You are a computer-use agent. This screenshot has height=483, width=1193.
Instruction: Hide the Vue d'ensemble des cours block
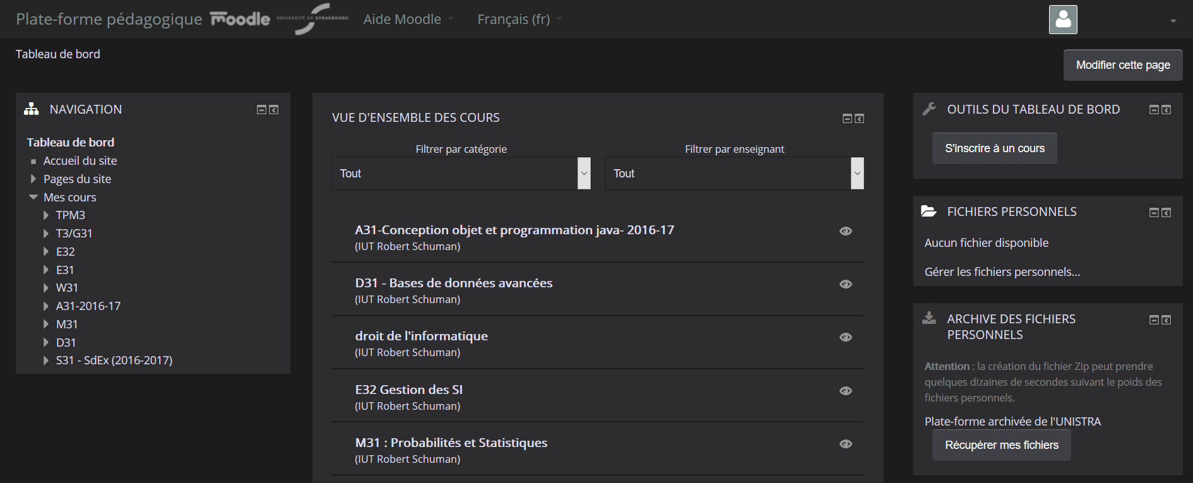pyautogui.click(x=847, y=119)
